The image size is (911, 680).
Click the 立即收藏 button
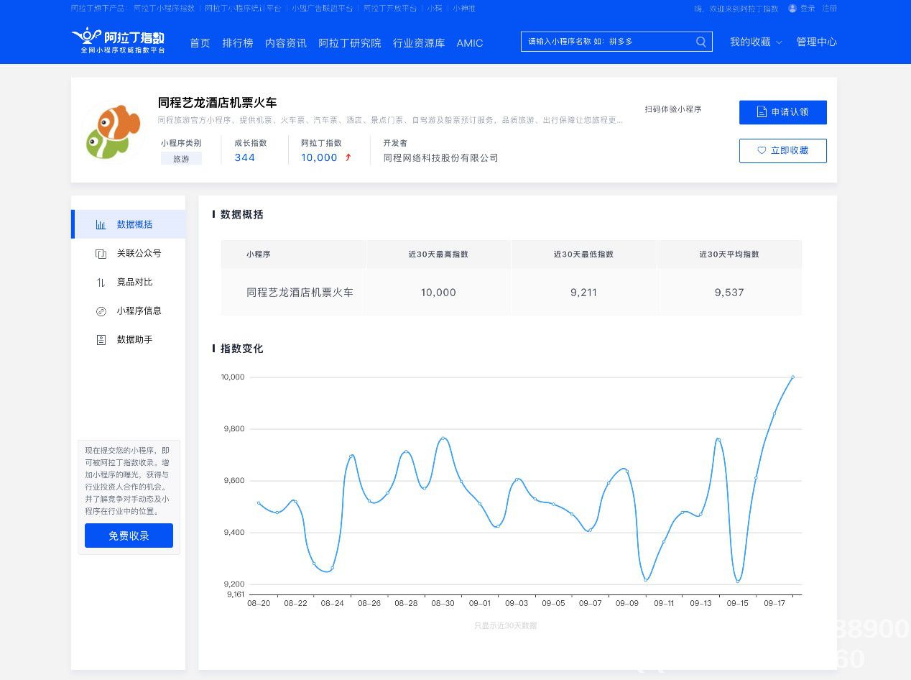coord(782,151)
